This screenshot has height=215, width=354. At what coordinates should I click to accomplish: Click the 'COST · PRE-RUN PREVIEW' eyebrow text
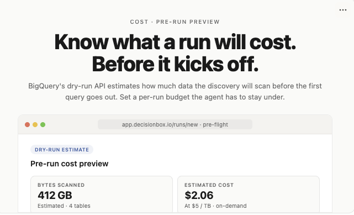point(175,22)
